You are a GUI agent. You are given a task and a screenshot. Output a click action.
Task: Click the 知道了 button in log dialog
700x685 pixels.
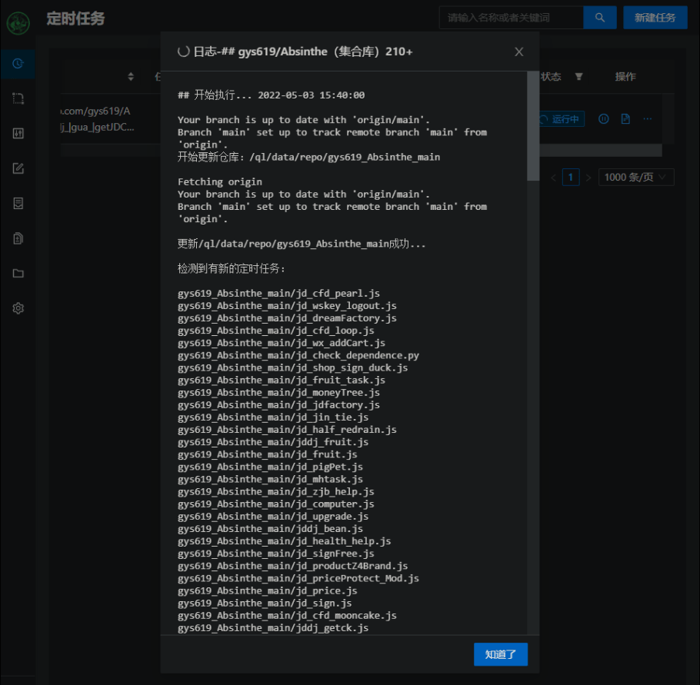[501, 654]
